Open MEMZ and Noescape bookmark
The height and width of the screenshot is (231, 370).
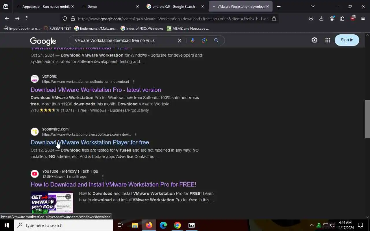pyautogui.click(x=188, y=28)
